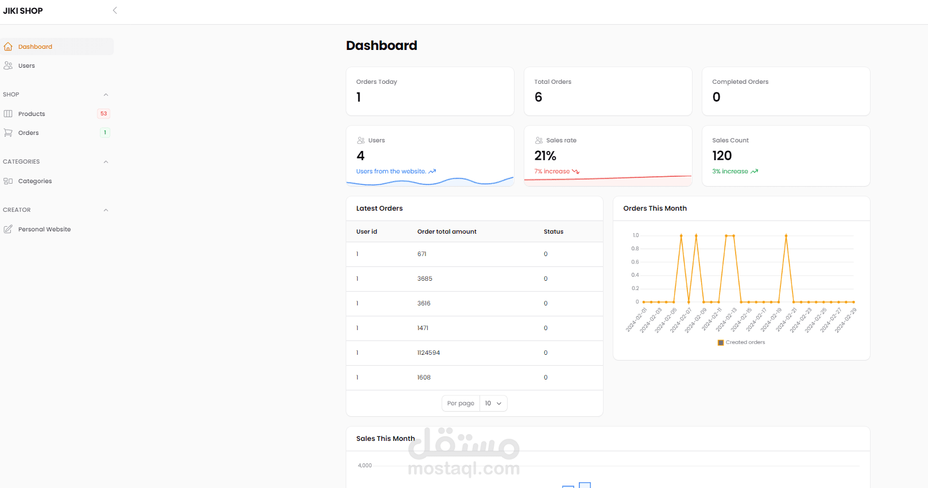The image size is (928, 488).
Task: Toggle the Created orders legend item
Action: pos(741,342)
